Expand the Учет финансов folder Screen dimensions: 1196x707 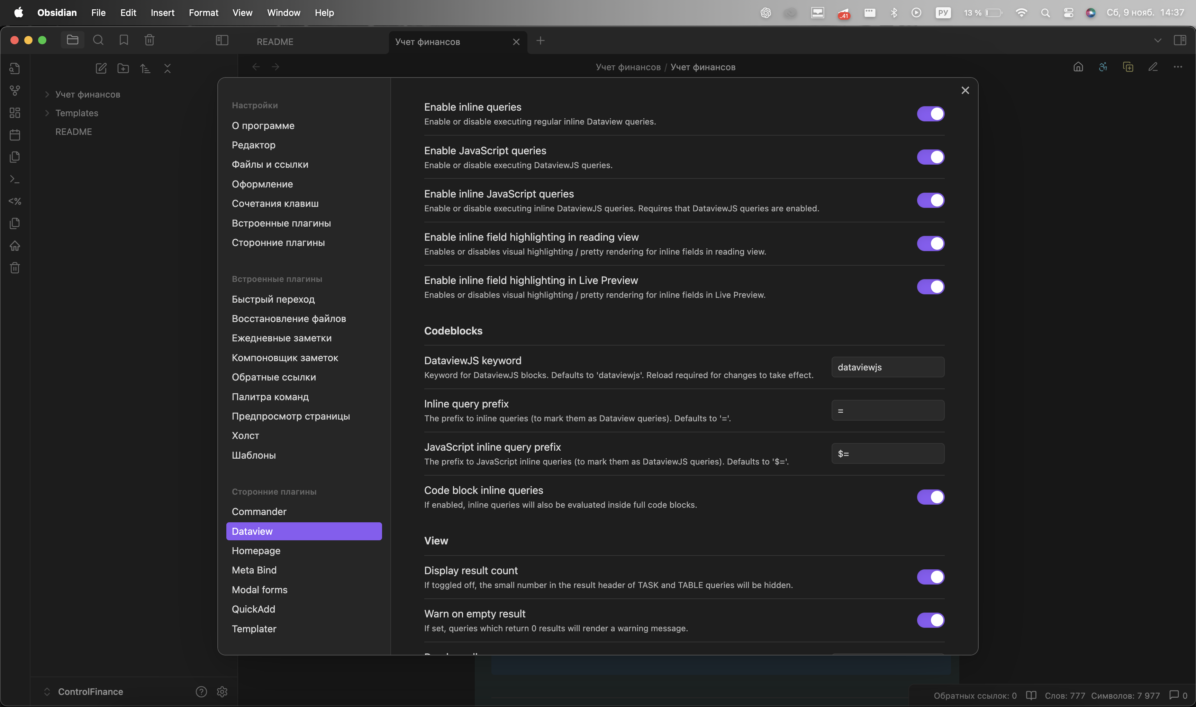[x=88, y=94]
